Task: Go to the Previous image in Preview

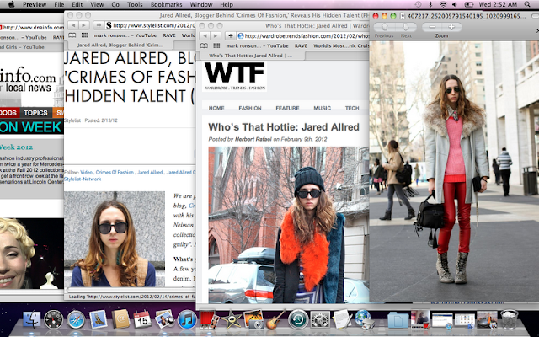Action: tap(385, 27)
